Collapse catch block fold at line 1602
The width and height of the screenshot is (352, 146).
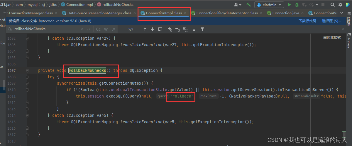point(27,38)
